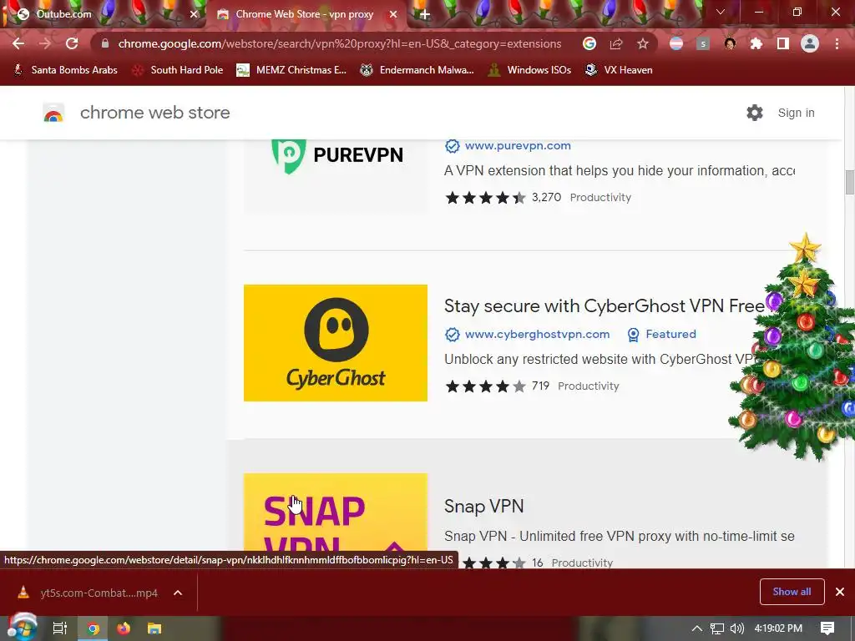Bookmark this page with the star
Viewport: 855px width, 641px height.
point(643,43)
